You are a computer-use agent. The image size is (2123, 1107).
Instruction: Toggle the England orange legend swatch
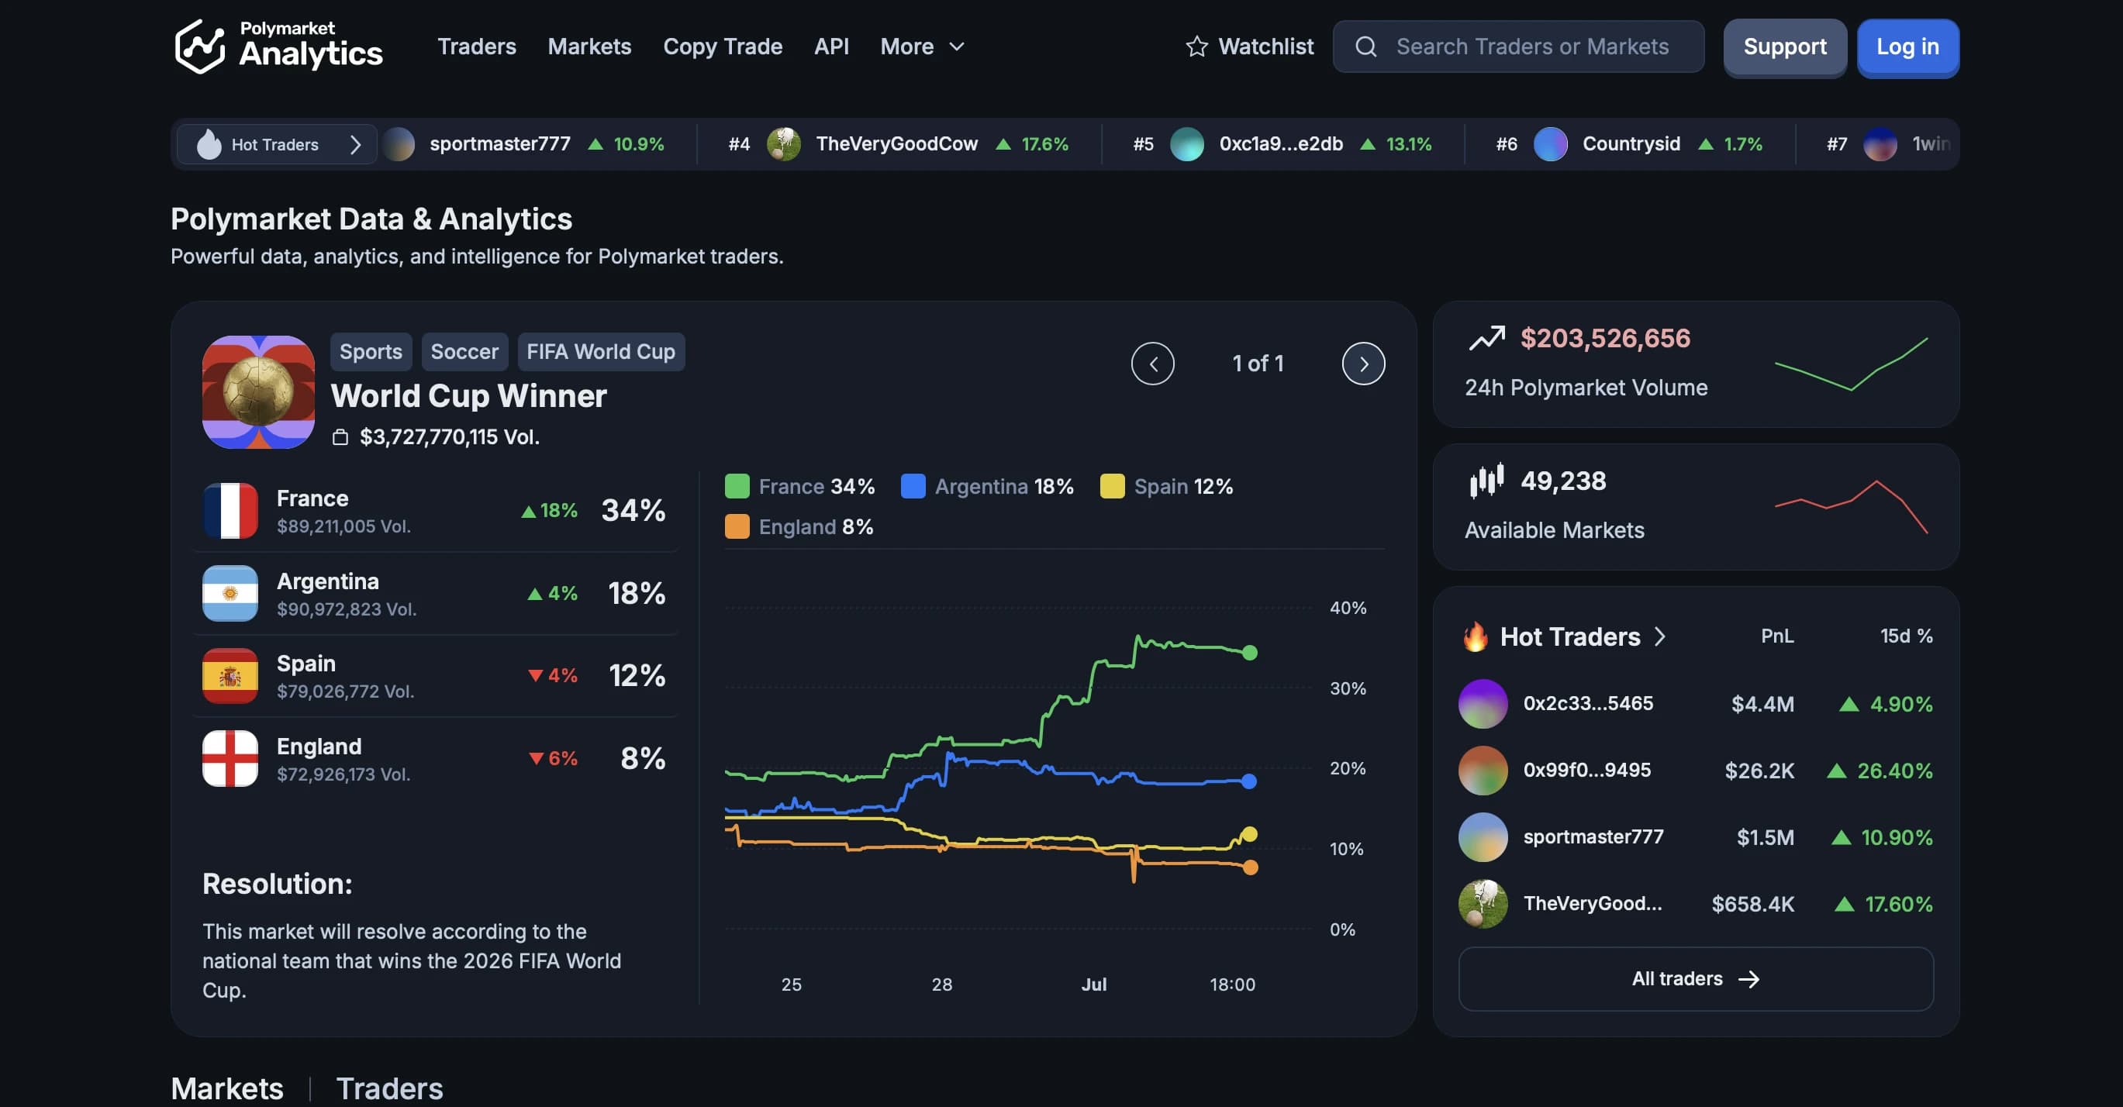(x=737, y=526)
